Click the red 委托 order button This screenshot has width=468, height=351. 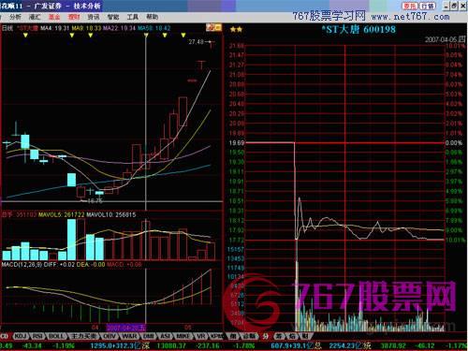tap(409, 6)
